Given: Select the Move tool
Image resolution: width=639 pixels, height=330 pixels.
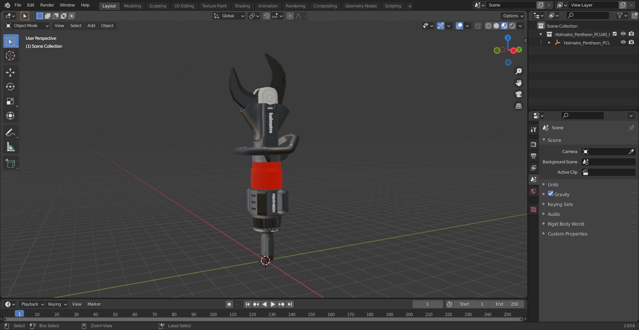Looking at the screenshot, I should [10, 72].
